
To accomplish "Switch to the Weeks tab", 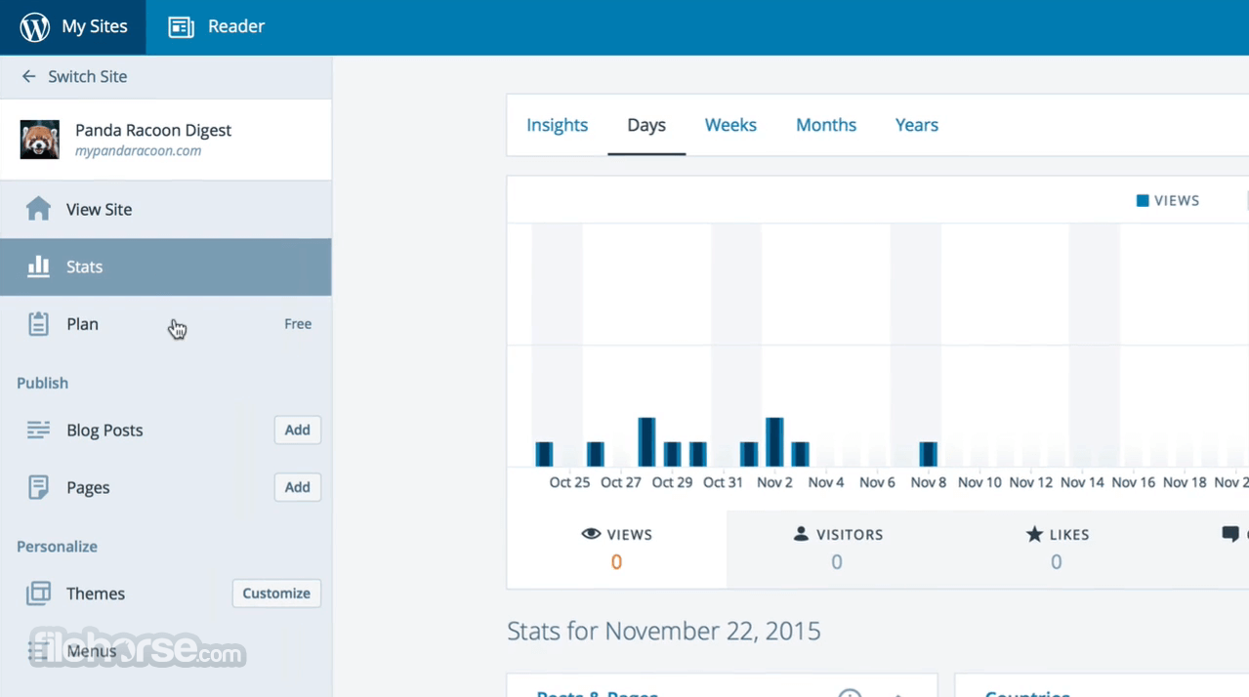I will [730, 125].
